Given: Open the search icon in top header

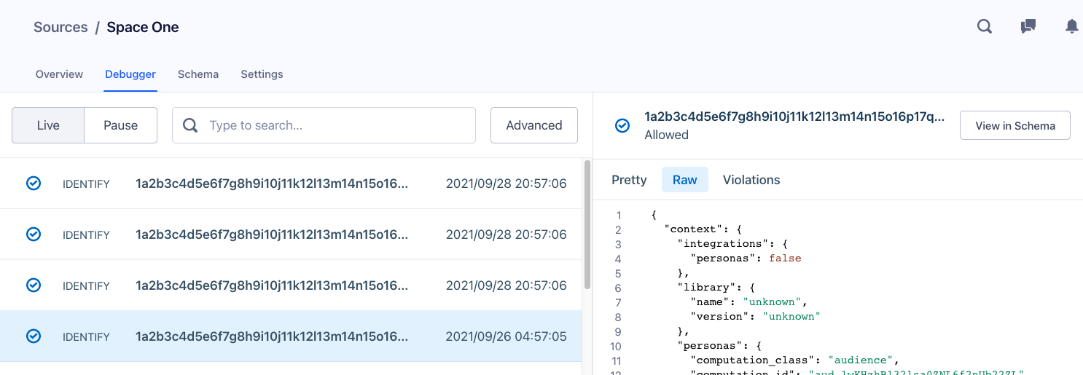Looking at the screenshot, I should point(985,27).
